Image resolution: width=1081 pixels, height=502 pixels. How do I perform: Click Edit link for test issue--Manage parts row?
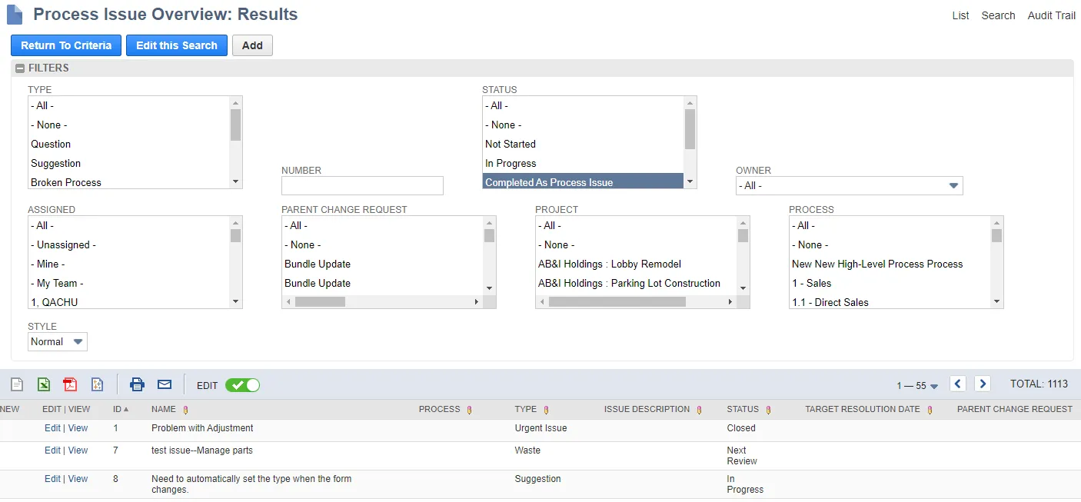[x=52, y=450]
